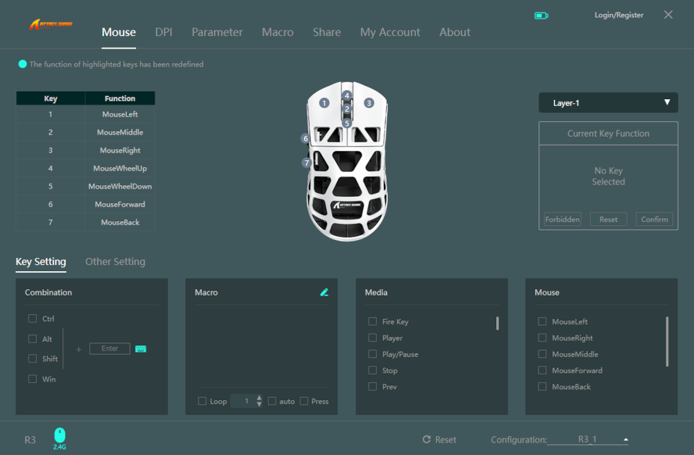Click the macro edit pencil icon
694x455 pixels.
coord(324,293)
